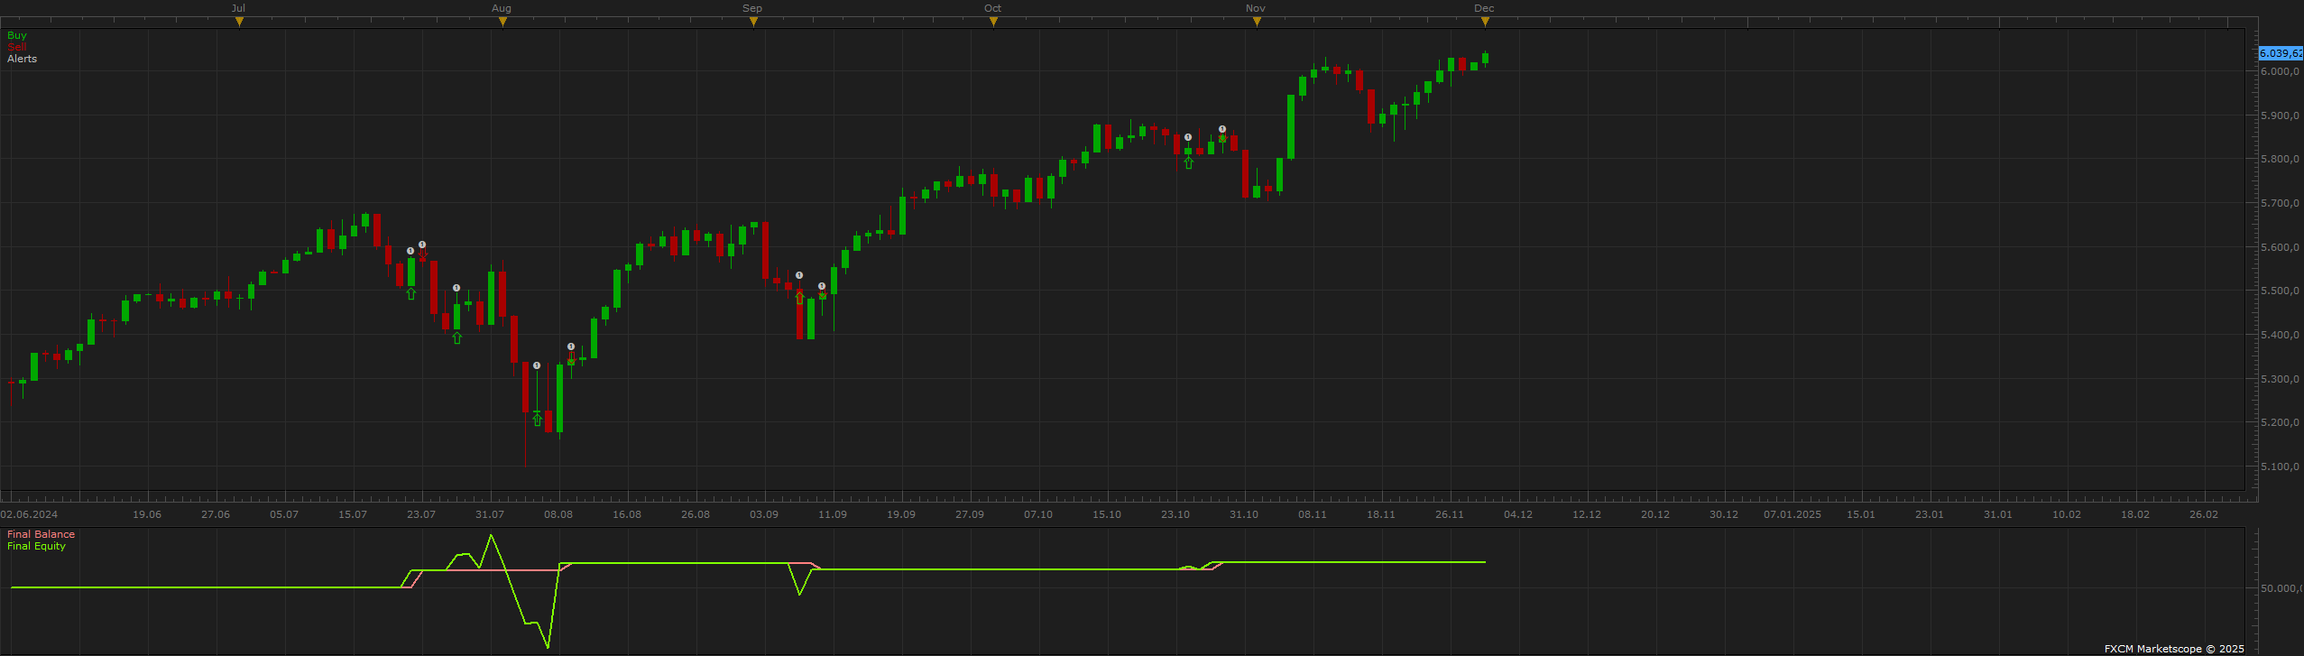Screen dimensions: 2304x656
Task: Click the green buy arrow under the 26.07 candle
Action: [456, 338]
